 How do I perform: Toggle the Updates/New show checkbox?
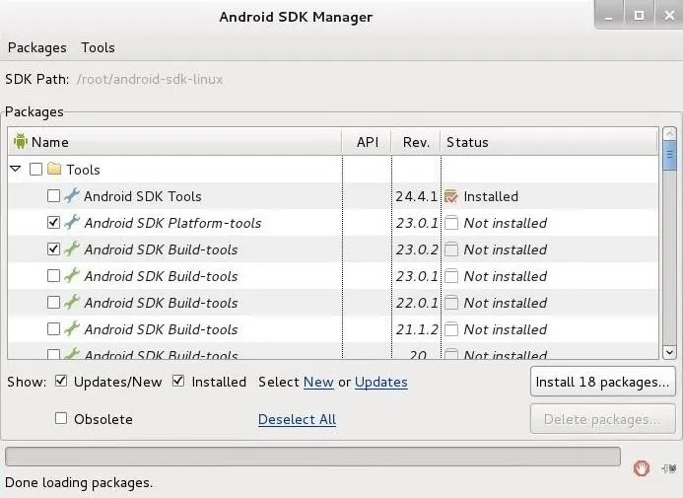pos(61,382)
